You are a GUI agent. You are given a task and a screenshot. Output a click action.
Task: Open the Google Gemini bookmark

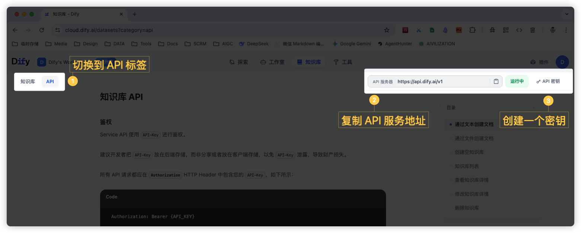click(352, 44)
